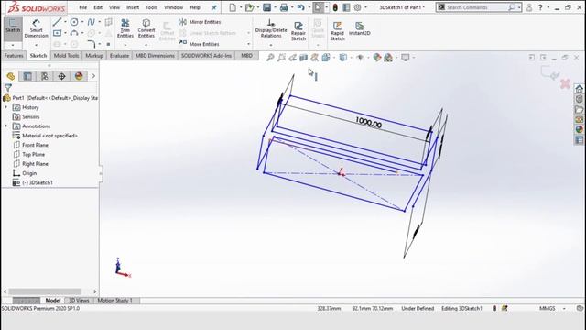This screenshot has height=330, width=586.
Task: Open the PropertyManager tab
Action: (27, 76)
